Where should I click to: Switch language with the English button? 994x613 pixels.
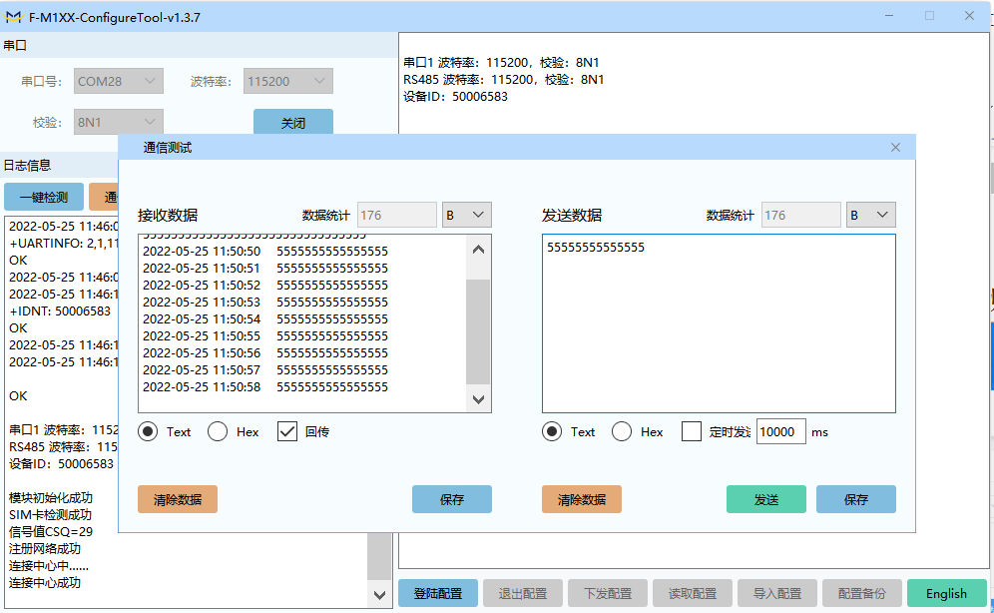[946, 593]
